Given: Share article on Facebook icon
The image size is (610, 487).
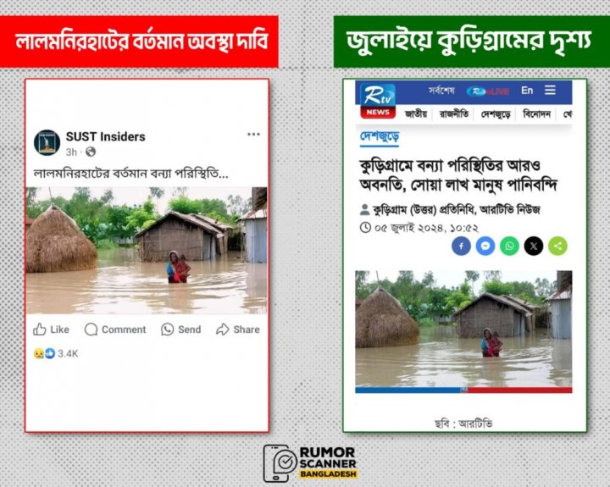Looking at the screenshot, I should (x=461, y=246).
